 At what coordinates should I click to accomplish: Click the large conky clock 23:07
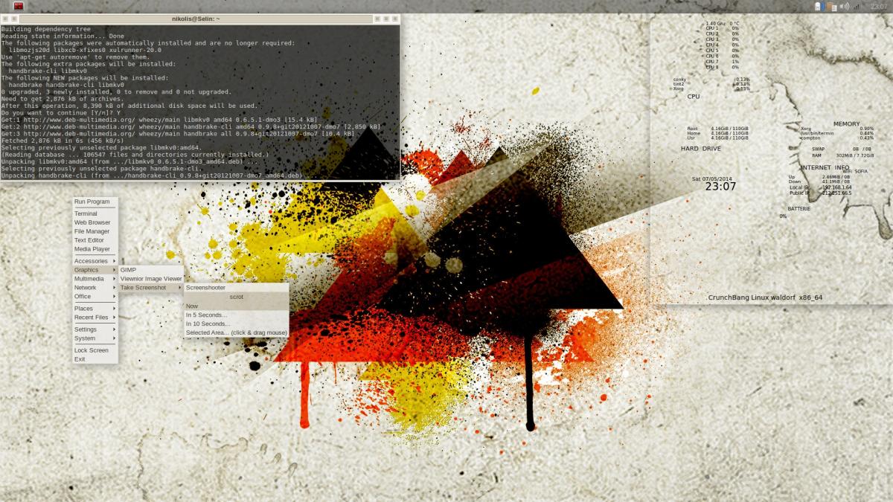720,187
